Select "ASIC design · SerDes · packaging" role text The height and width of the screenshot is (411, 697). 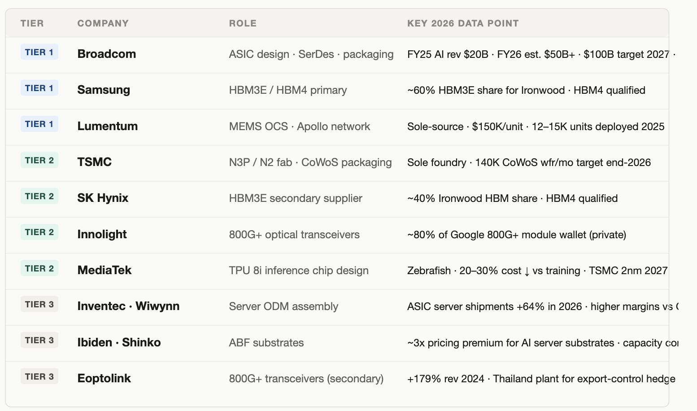311,54
